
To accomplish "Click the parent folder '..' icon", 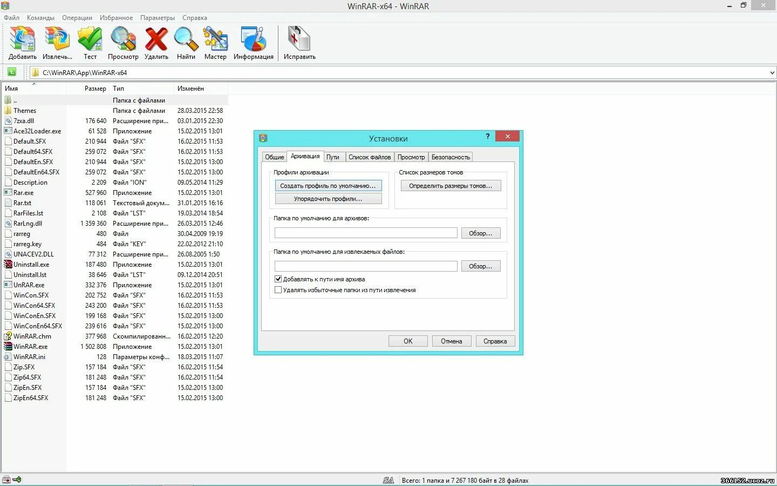I will [x=8, y=100].
